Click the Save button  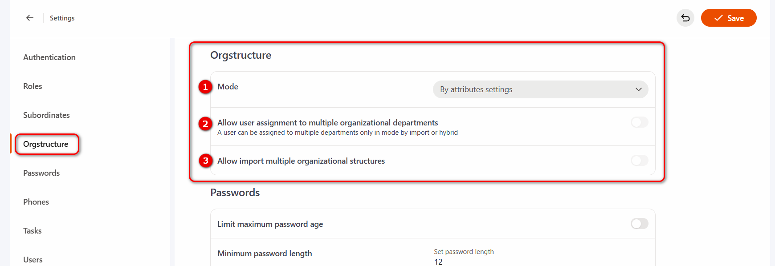pos(728,18)
